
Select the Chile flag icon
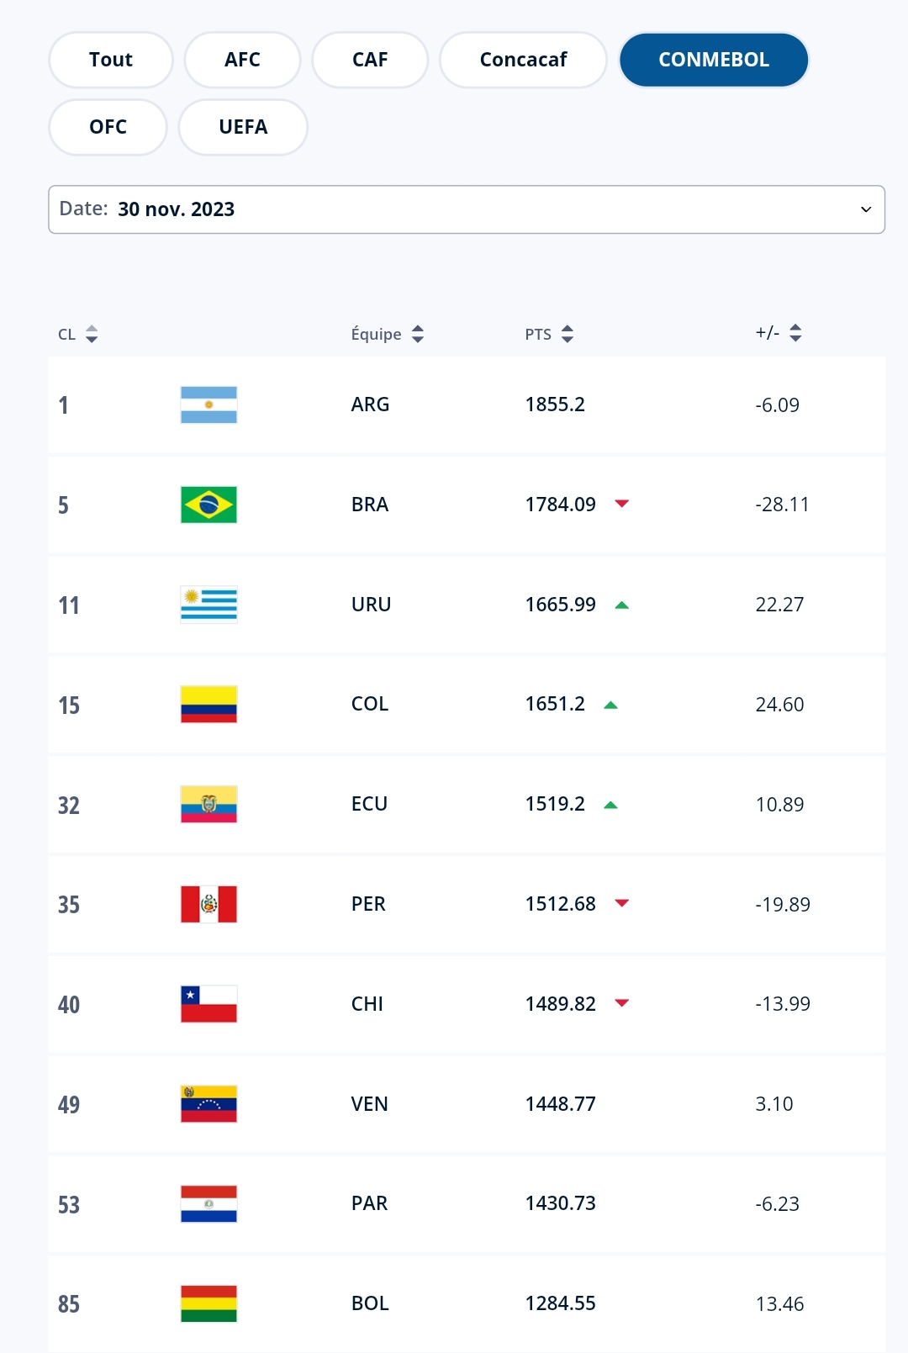coord(209,1004)
